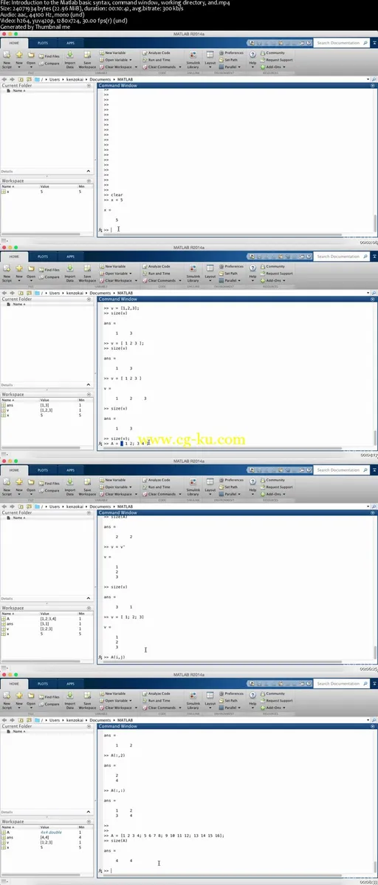
Task: Click the New plus icon in top frame
Action: (x=18, y=55)
